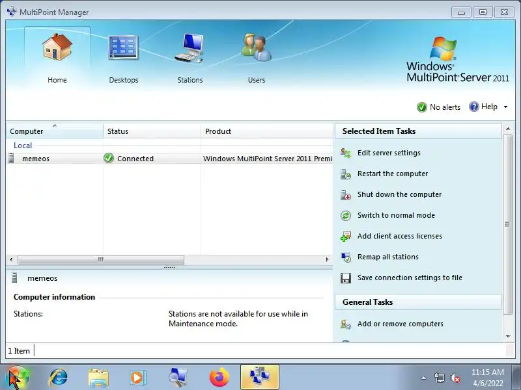The height and width of the screenshot is (390, 521).
Task: Click the Switch to normal mode icon
Action: [x=346, y=216]
